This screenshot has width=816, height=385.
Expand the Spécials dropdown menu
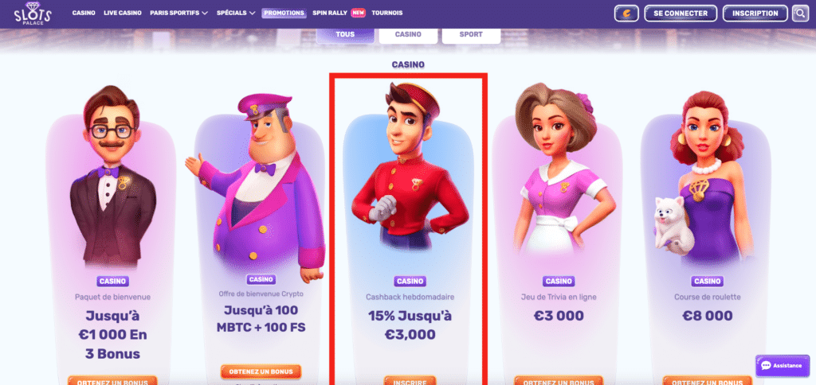tap(236, 13)
